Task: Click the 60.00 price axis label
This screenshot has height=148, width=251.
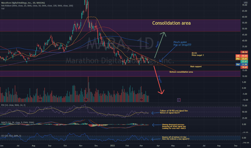Action: coord(245,17)
